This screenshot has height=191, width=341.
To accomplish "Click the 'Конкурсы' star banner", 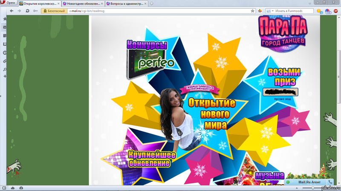I will click(x=147, y=45).
